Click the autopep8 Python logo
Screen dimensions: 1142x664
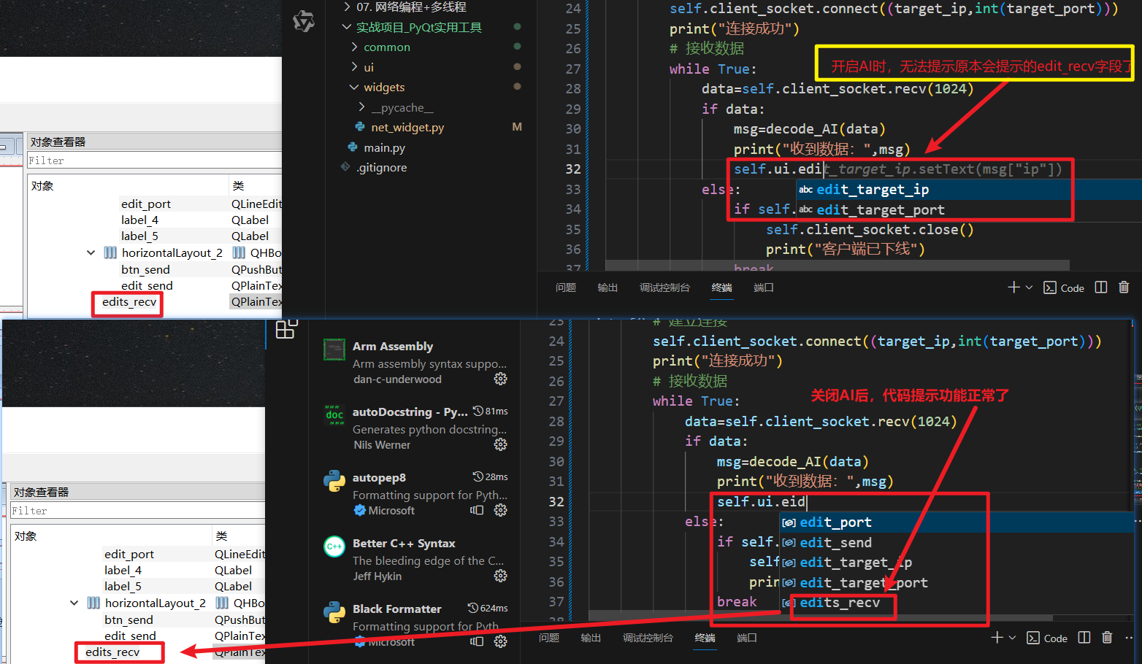pyautogui.click(x=334, y=481)
